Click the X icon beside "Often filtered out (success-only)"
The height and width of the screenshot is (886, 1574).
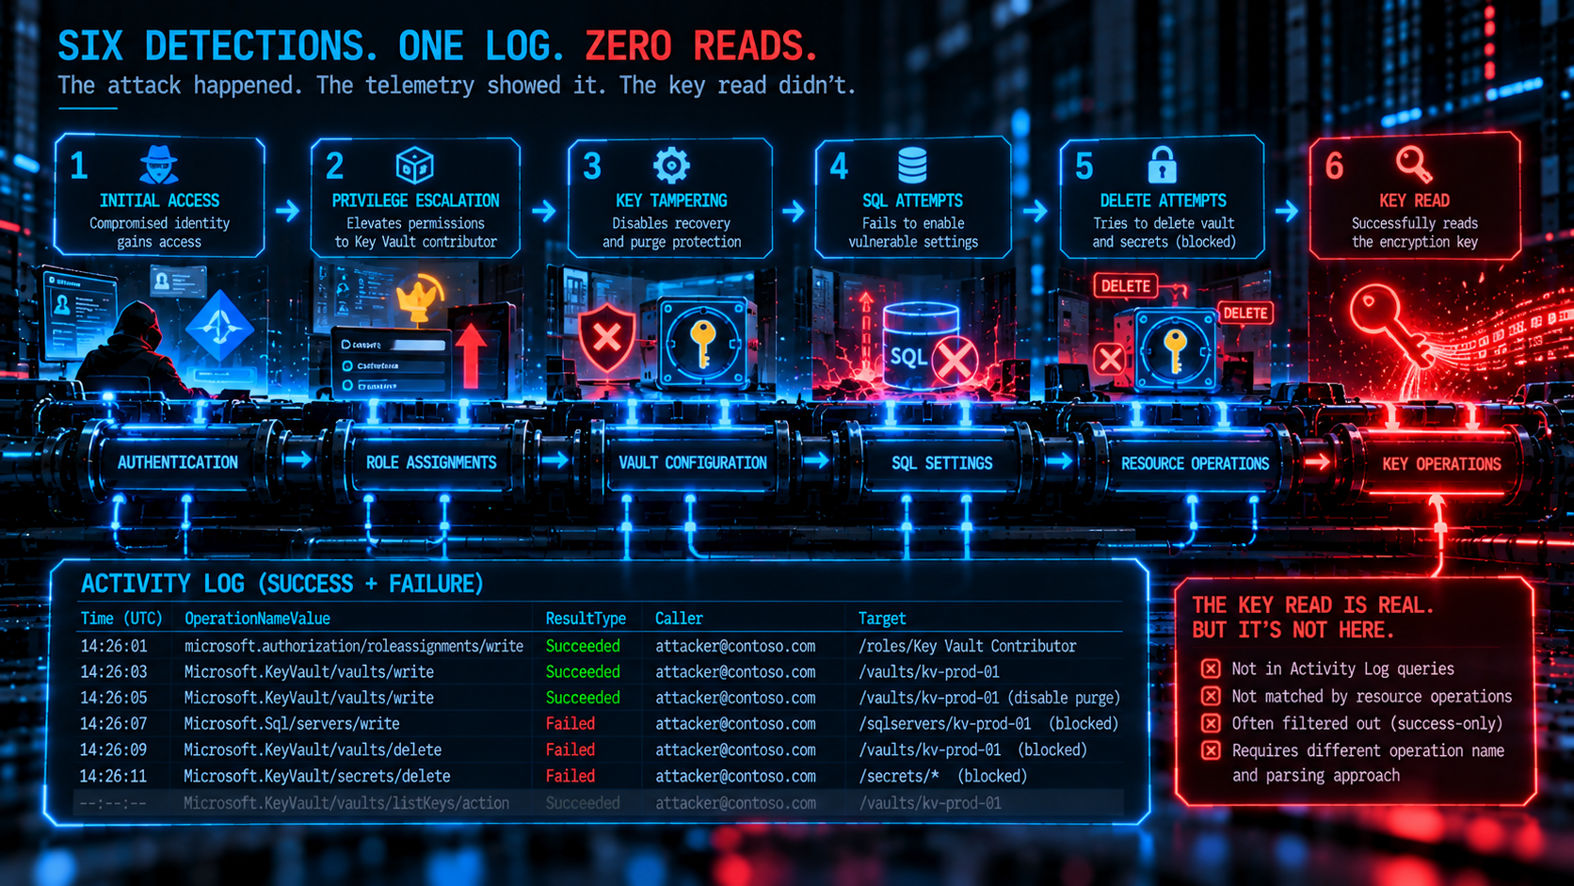(x=1211, y=723)
